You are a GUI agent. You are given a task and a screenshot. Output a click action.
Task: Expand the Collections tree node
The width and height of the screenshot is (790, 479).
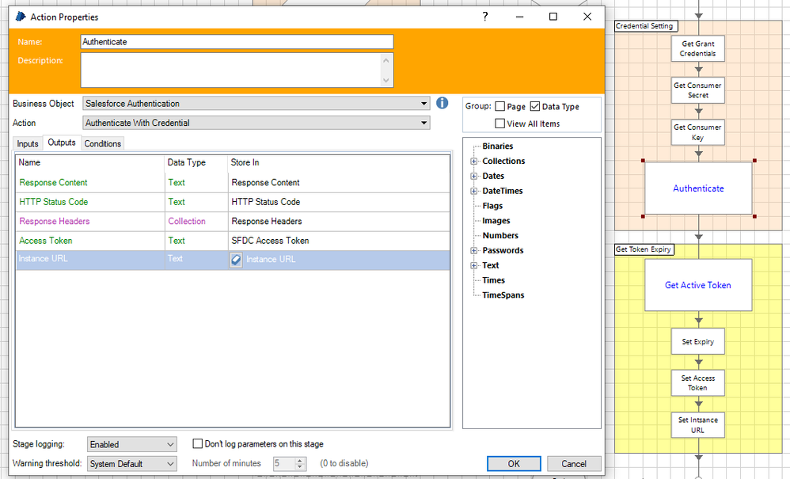(474, 162)
